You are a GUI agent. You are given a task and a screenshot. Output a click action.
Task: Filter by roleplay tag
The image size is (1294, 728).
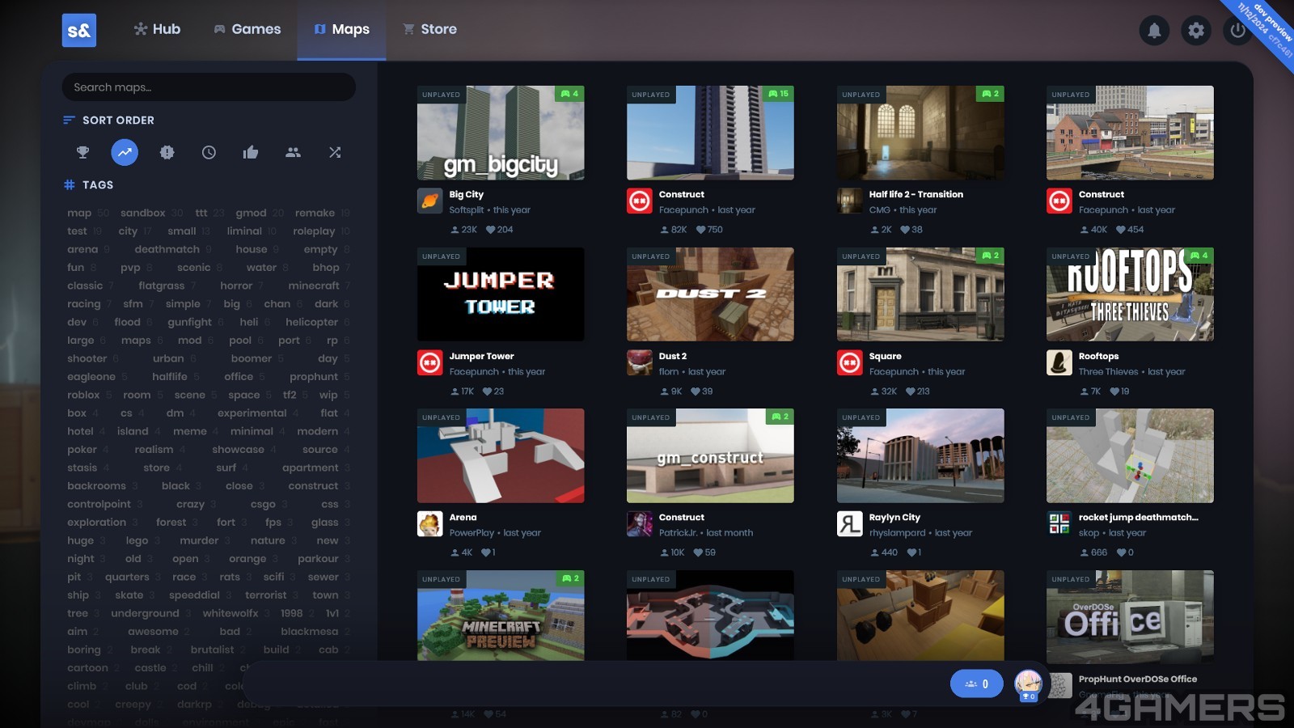(x=314, y=231)
